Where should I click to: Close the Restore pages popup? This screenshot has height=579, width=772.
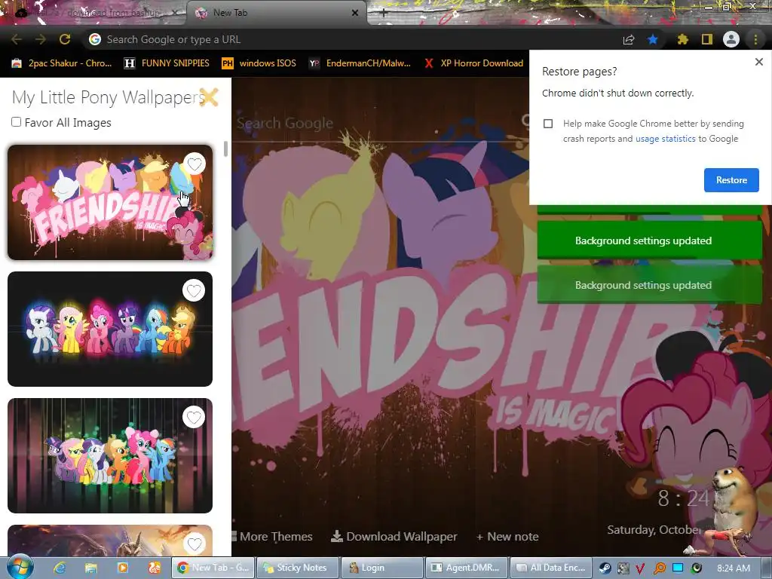pyautogui.click(x=758, y=62)
